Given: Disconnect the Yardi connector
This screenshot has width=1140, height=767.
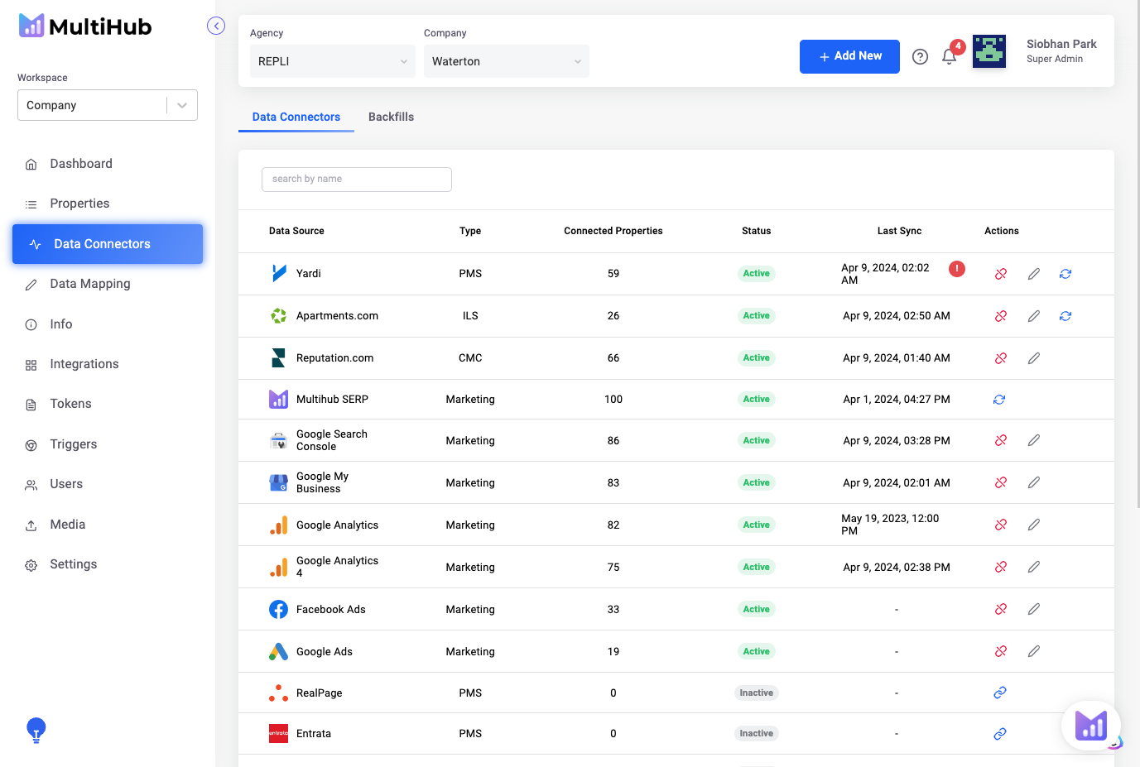Looking at the screenshot, I should [x=1001, y=274].
